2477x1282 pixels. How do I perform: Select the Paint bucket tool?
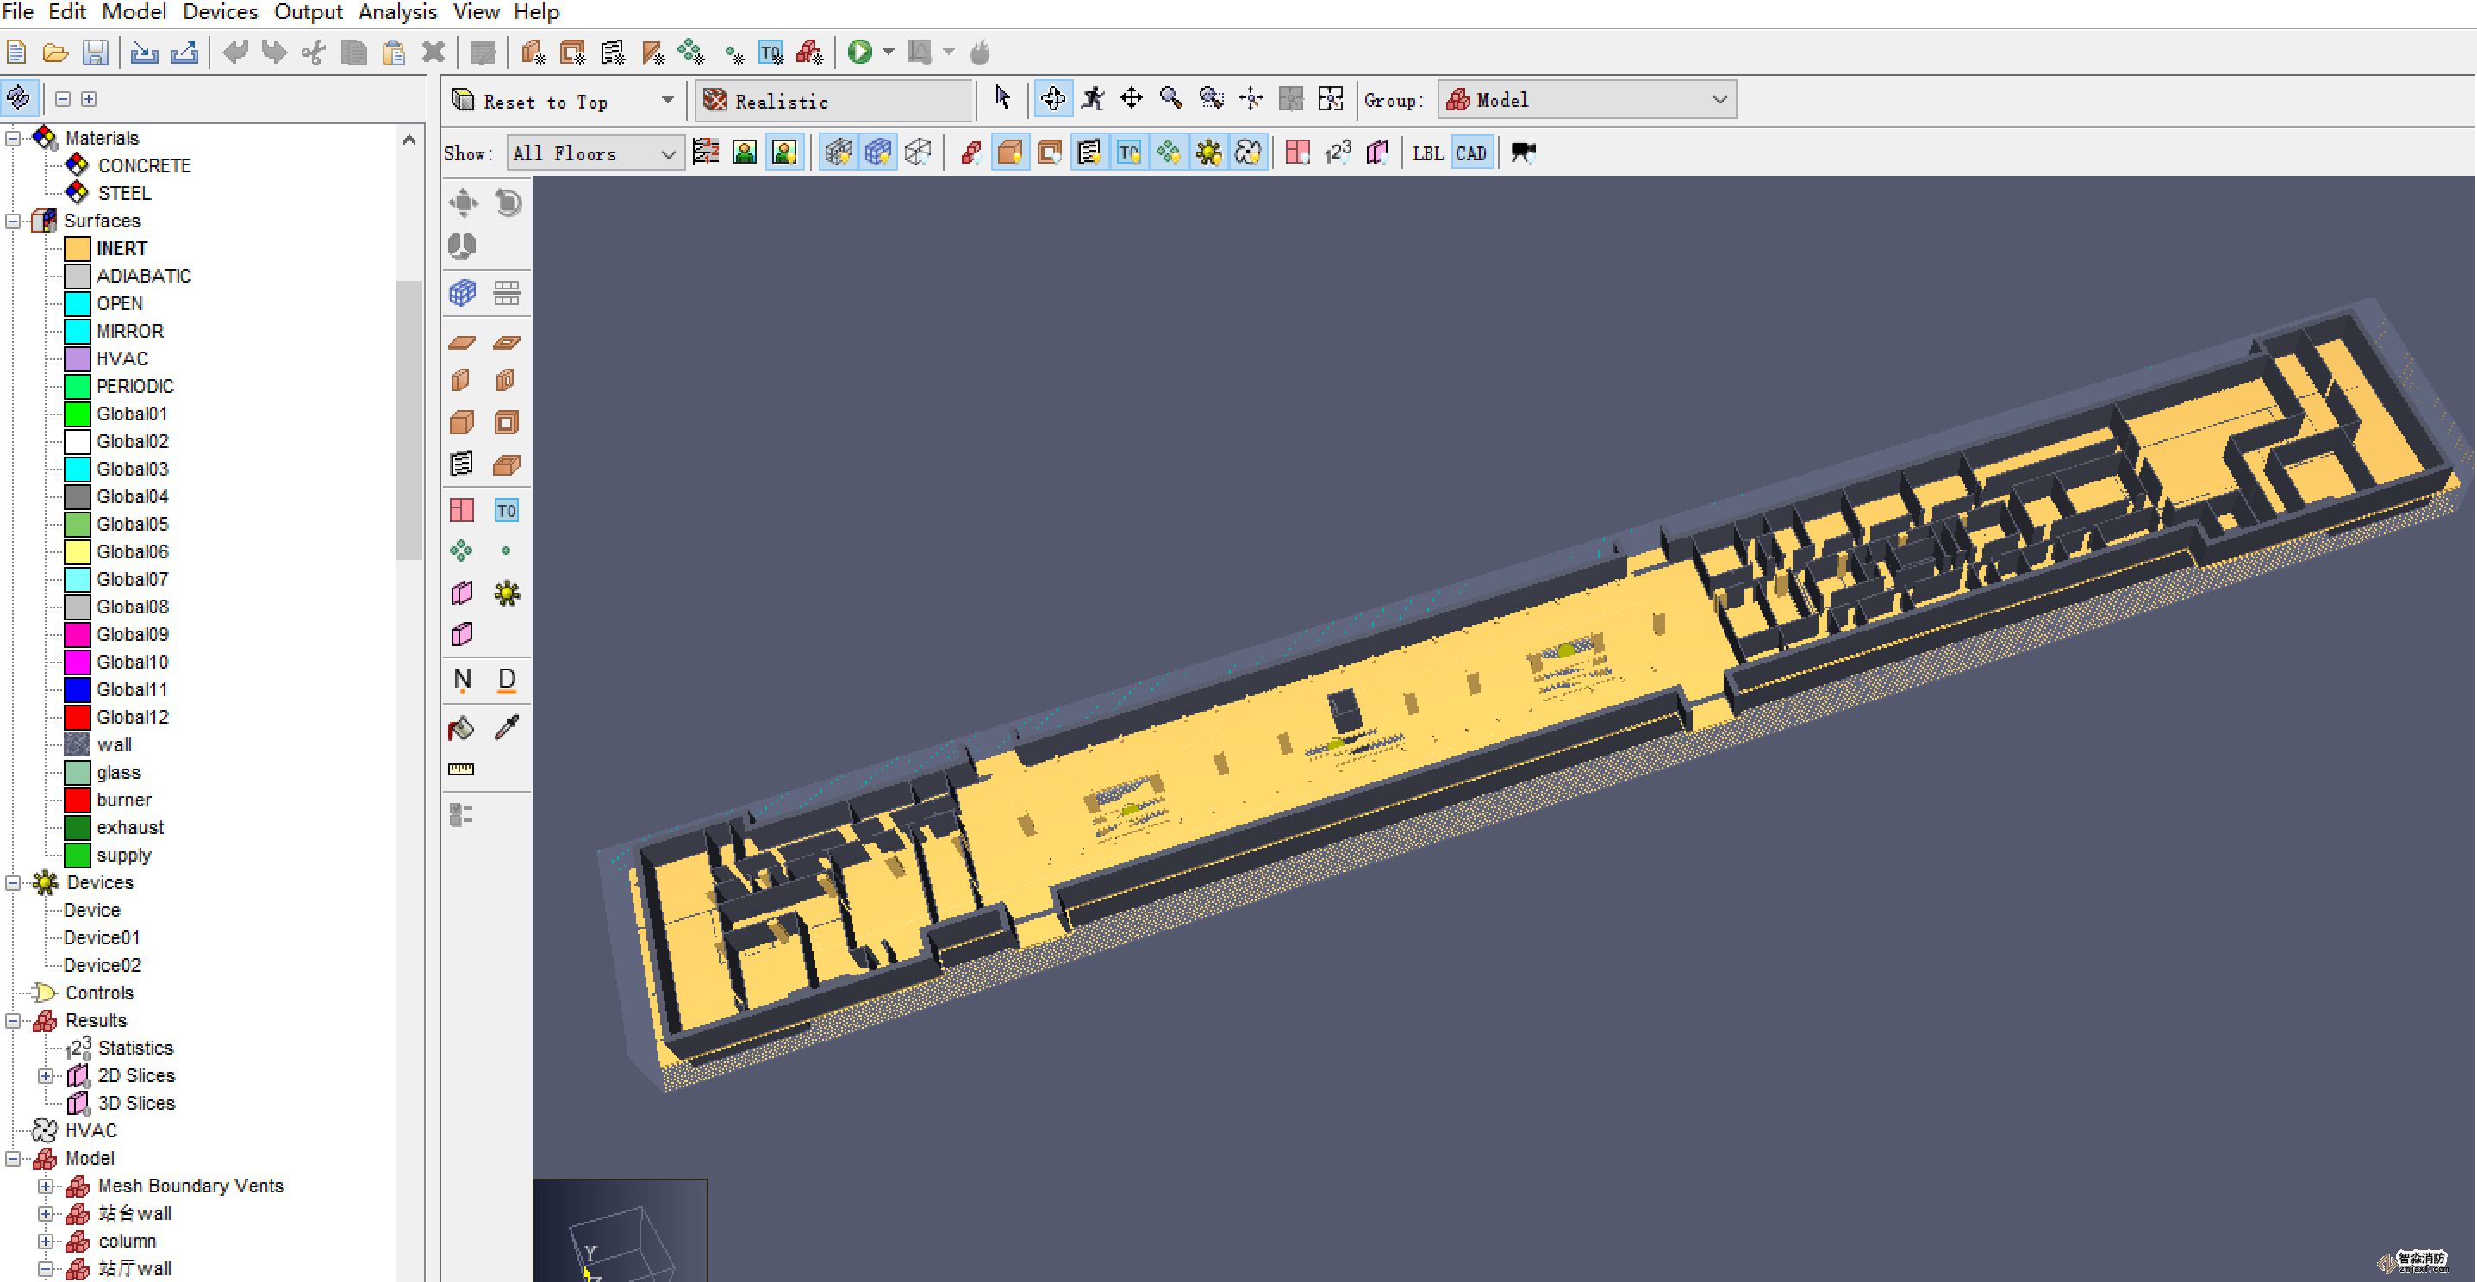point(462,727)
